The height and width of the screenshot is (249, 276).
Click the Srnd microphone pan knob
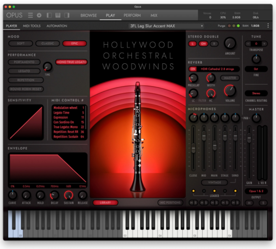[235, 118]
